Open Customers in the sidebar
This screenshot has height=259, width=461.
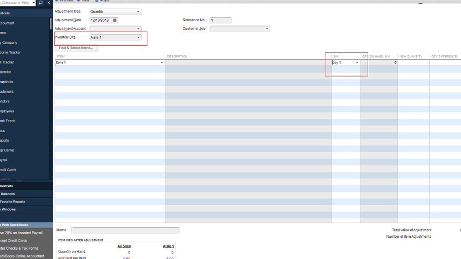(x=7, y=92)
